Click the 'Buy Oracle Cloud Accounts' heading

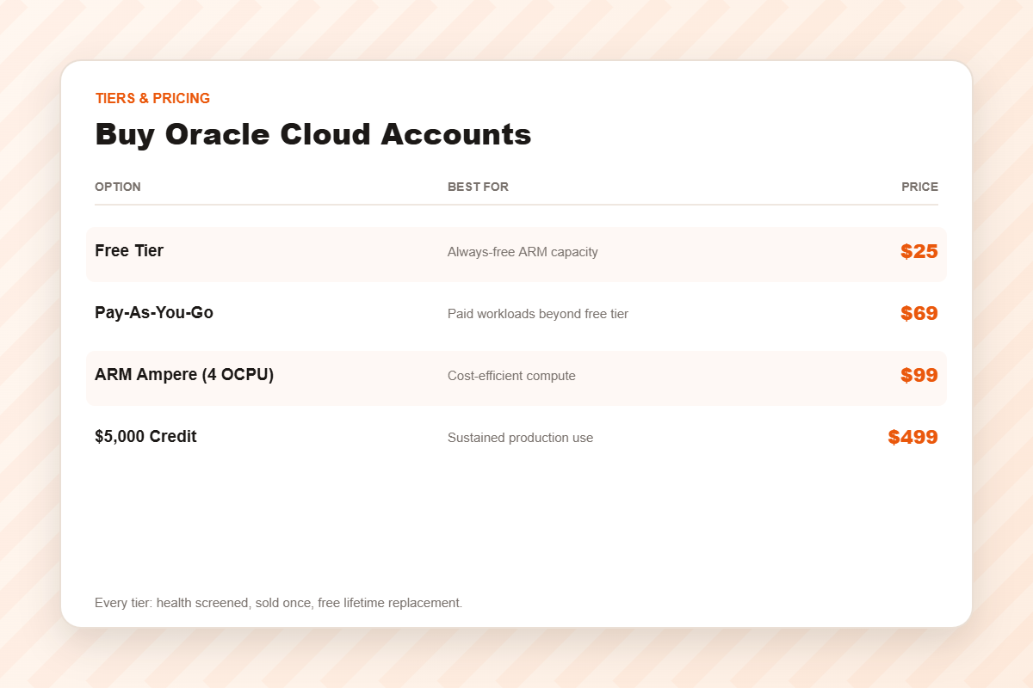coord(313,135)
